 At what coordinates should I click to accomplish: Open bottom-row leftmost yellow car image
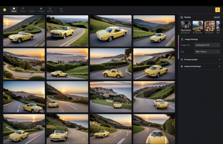click(24, 129)
